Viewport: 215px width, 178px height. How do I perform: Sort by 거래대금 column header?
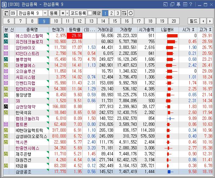click(x=105, y=30)
